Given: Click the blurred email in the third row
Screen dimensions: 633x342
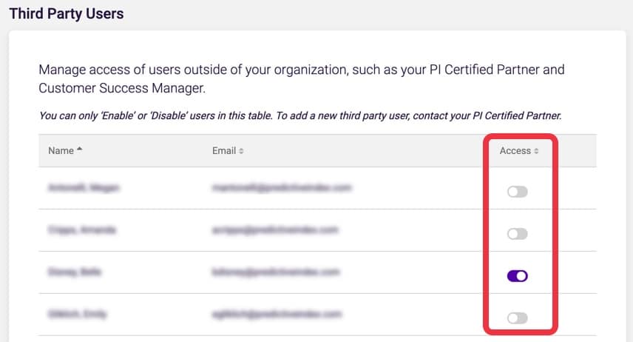Looking at the screenshot, I should pyautogui.click(x=276, y=272).
